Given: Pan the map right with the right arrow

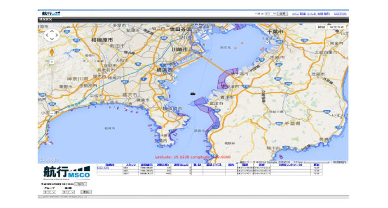Looking at the screenshot, I should coord(57,35).
